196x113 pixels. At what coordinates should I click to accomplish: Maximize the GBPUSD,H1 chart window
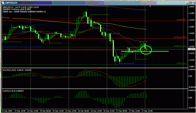190,3
